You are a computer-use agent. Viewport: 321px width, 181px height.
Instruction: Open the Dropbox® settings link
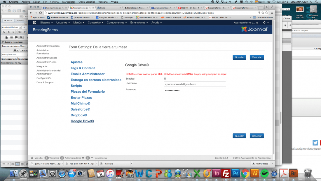tap(79, 115)
